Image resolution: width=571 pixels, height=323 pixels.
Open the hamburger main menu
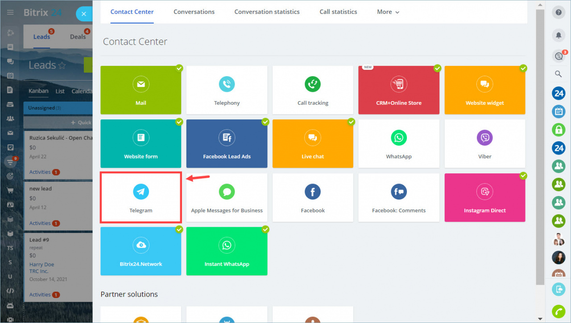(x=10, y=12)
